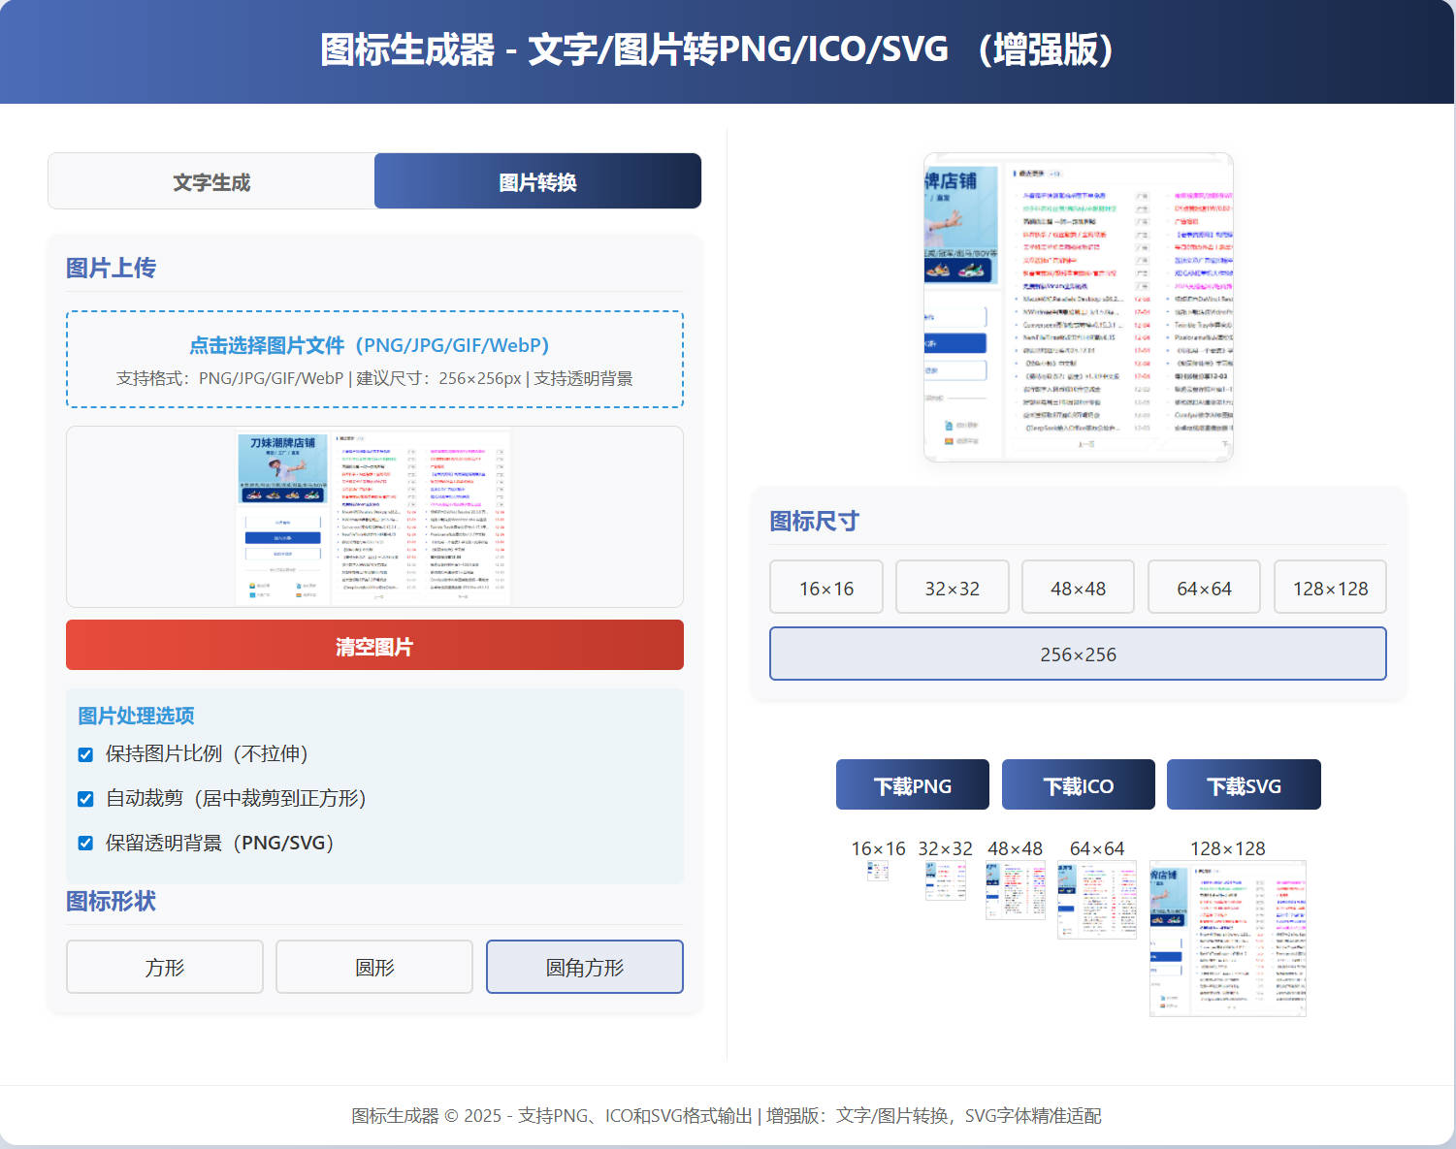This screenshot has width=1456, height=1149.
Task: Click the 128×128 preview thumbnail
Action: click(x=1227, y=941)
